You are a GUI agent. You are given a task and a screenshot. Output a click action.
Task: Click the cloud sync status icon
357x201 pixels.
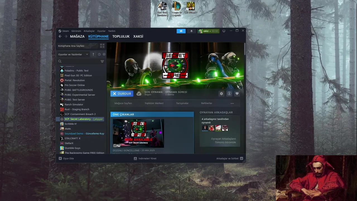[x=139, y=94]
